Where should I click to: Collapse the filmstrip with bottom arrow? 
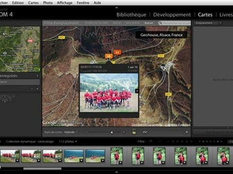pyautogui.click(x=116, y=172)
